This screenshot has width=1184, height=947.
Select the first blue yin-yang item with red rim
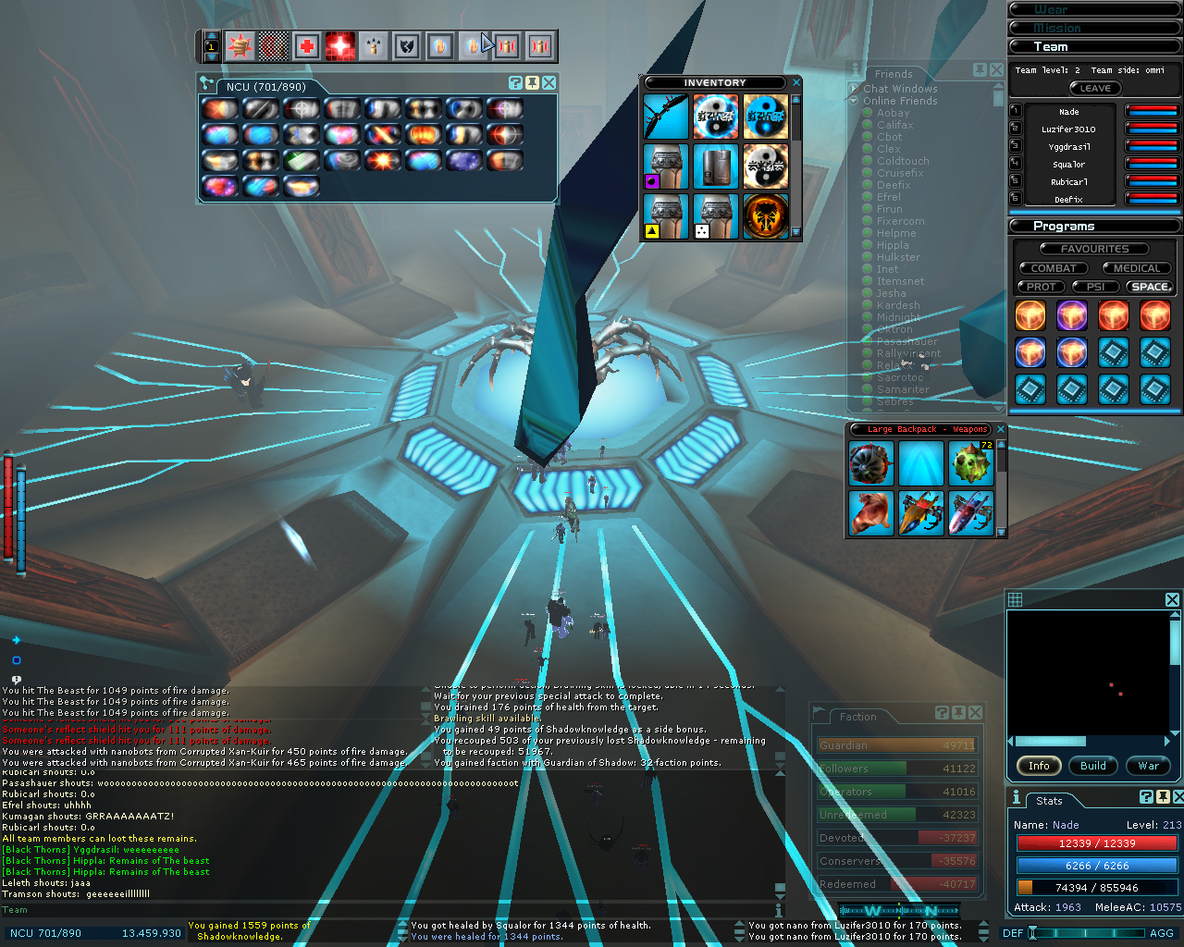(x=716, y=117)
